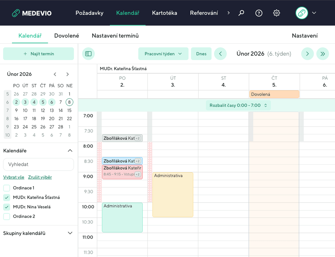The width and height of the screenshot is (335, 257).
Task: Enable the Ordinace 1 calendar checkbox
Action: pyautogui.click(x=7, y=188)
